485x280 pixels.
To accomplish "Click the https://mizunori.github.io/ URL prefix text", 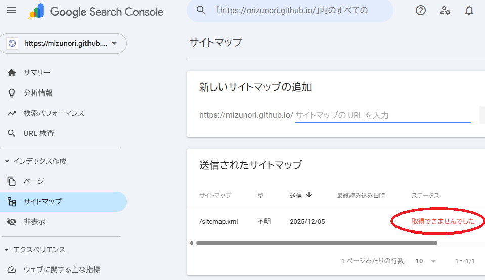I will [246, 115].
